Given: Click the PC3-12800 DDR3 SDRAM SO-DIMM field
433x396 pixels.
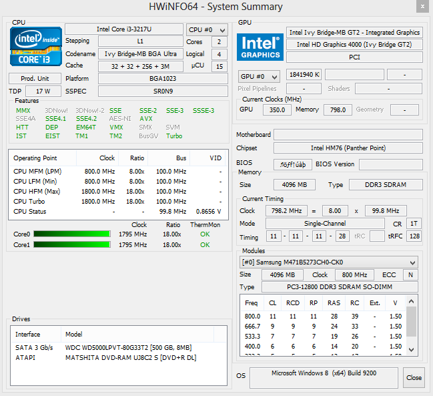Looking at the screenshot, I should pos(340,287).
